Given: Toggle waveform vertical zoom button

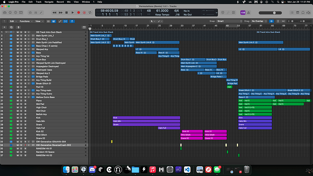Looking at the screenshot, I should tap(271, 21).
